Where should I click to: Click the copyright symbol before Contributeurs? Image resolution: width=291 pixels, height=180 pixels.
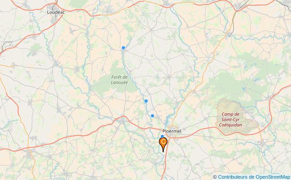pos(215,177)
